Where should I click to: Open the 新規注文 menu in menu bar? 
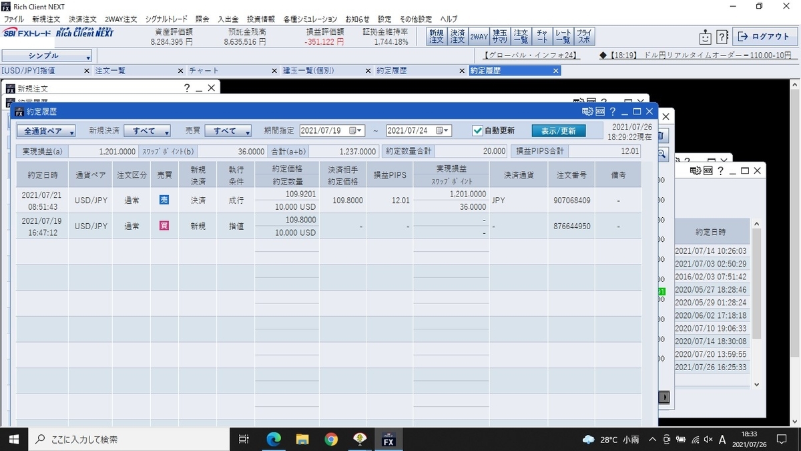coord(46,19)
